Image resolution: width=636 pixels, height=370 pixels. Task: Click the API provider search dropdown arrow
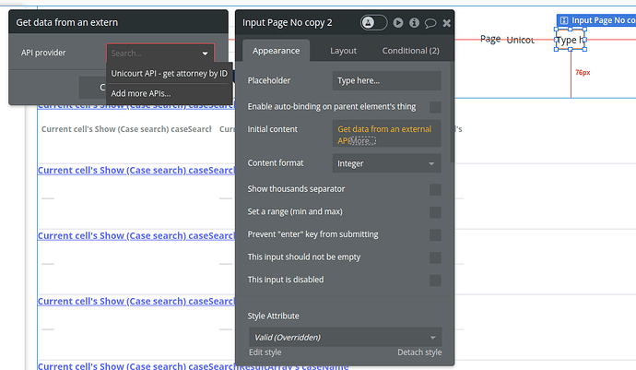point(206,54)
